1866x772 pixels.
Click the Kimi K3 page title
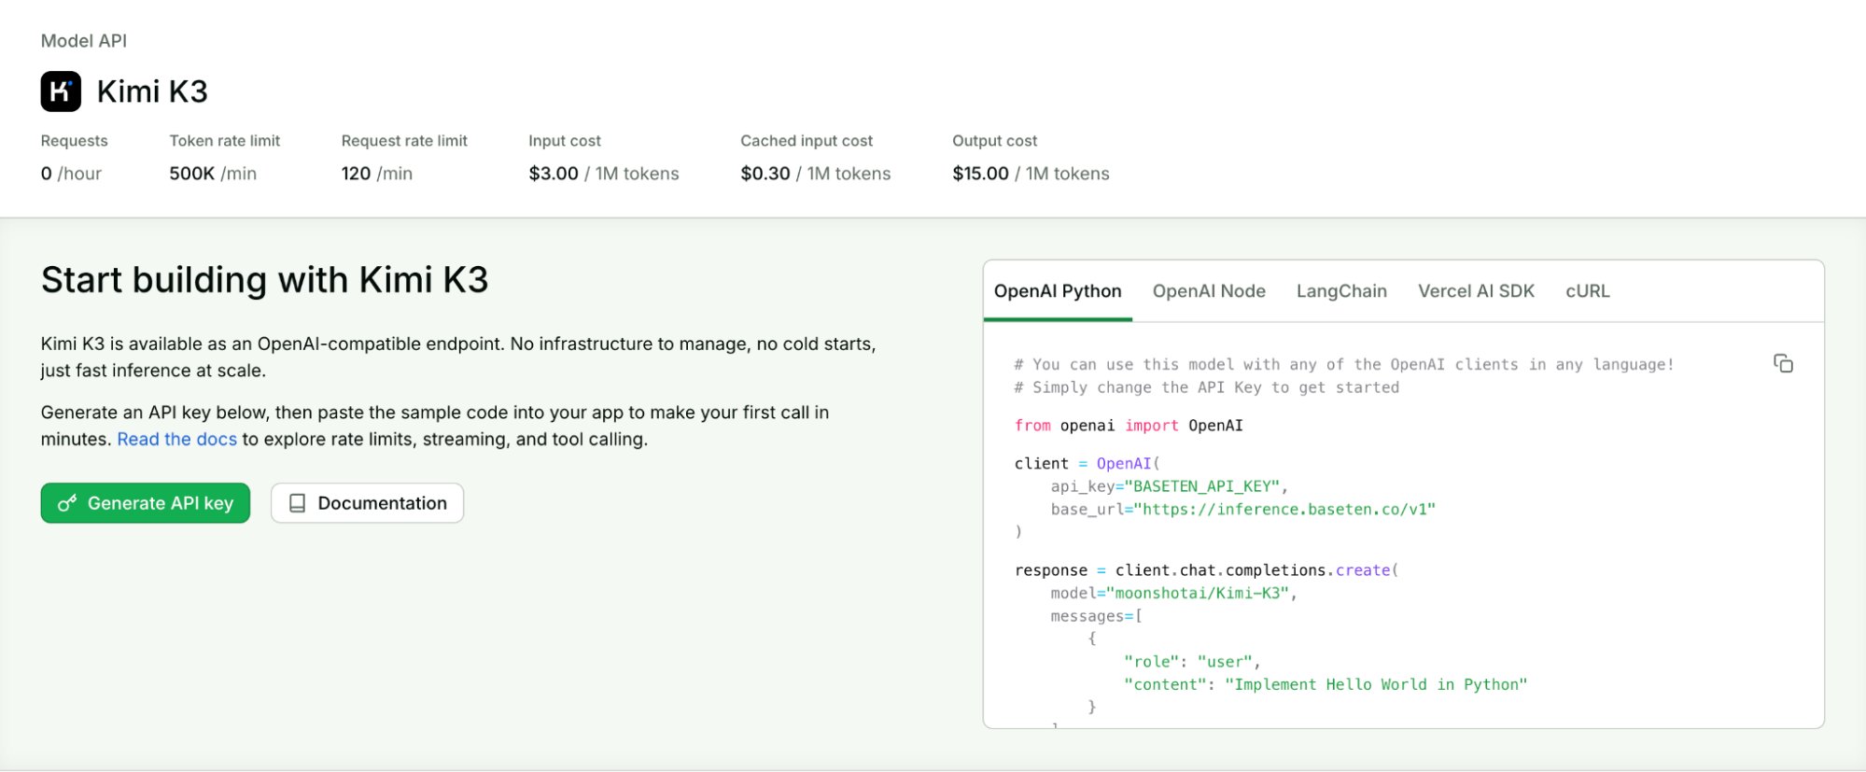tap(152, 91)
